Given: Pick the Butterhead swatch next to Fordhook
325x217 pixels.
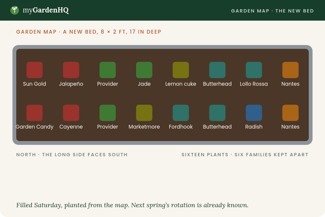Looking at the screenshot, I should [217, 113].
